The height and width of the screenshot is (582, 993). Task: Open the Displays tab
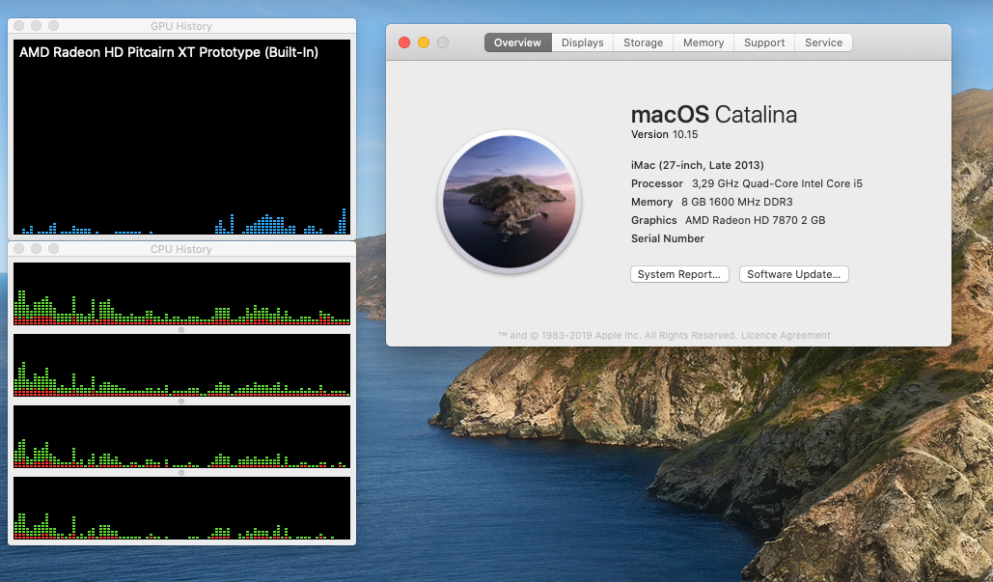(582, 42)
